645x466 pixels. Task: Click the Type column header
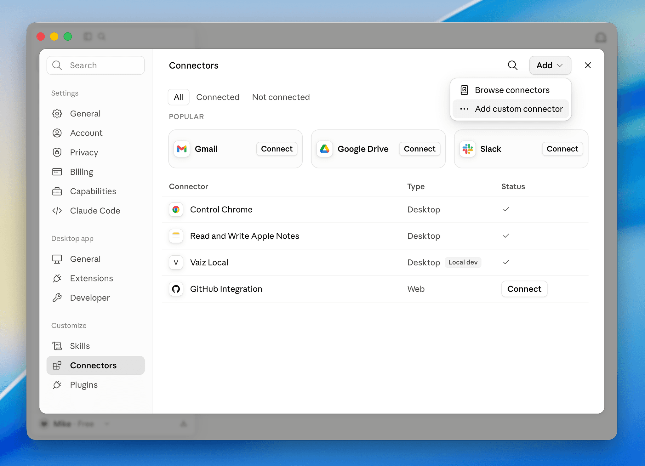(x=416, y=186)
